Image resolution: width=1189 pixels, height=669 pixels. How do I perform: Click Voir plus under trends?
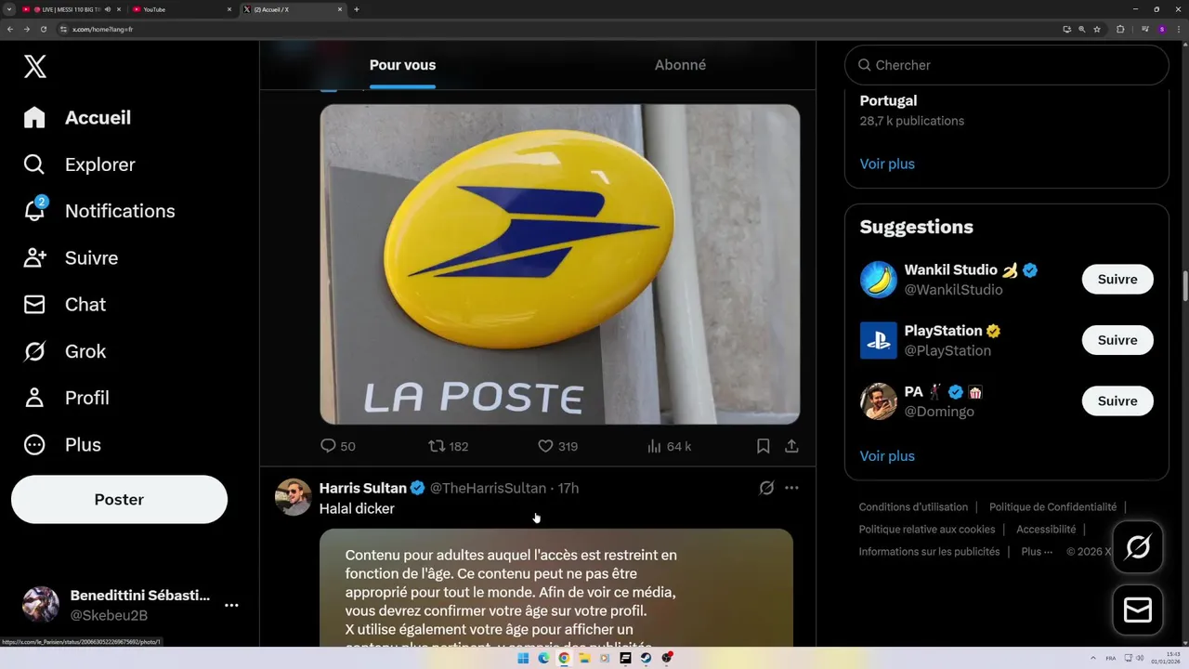[x=887, y=164]
